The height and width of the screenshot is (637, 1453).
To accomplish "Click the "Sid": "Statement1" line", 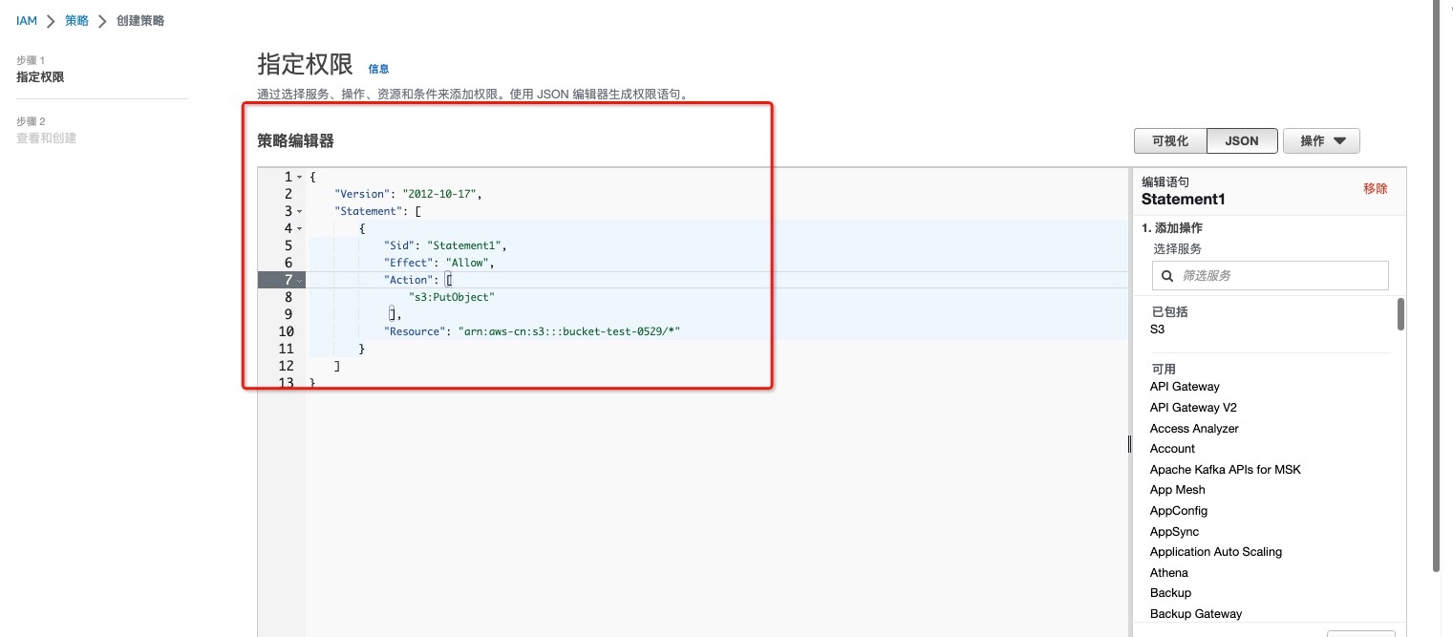I will pyautogui.click(x=444, y=245).
